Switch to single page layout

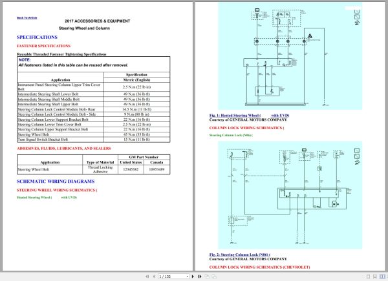[368, 276]
